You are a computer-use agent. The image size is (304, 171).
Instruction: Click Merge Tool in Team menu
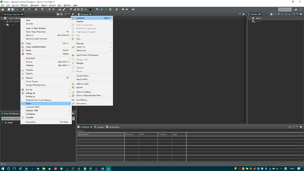[x=82, y=60]
